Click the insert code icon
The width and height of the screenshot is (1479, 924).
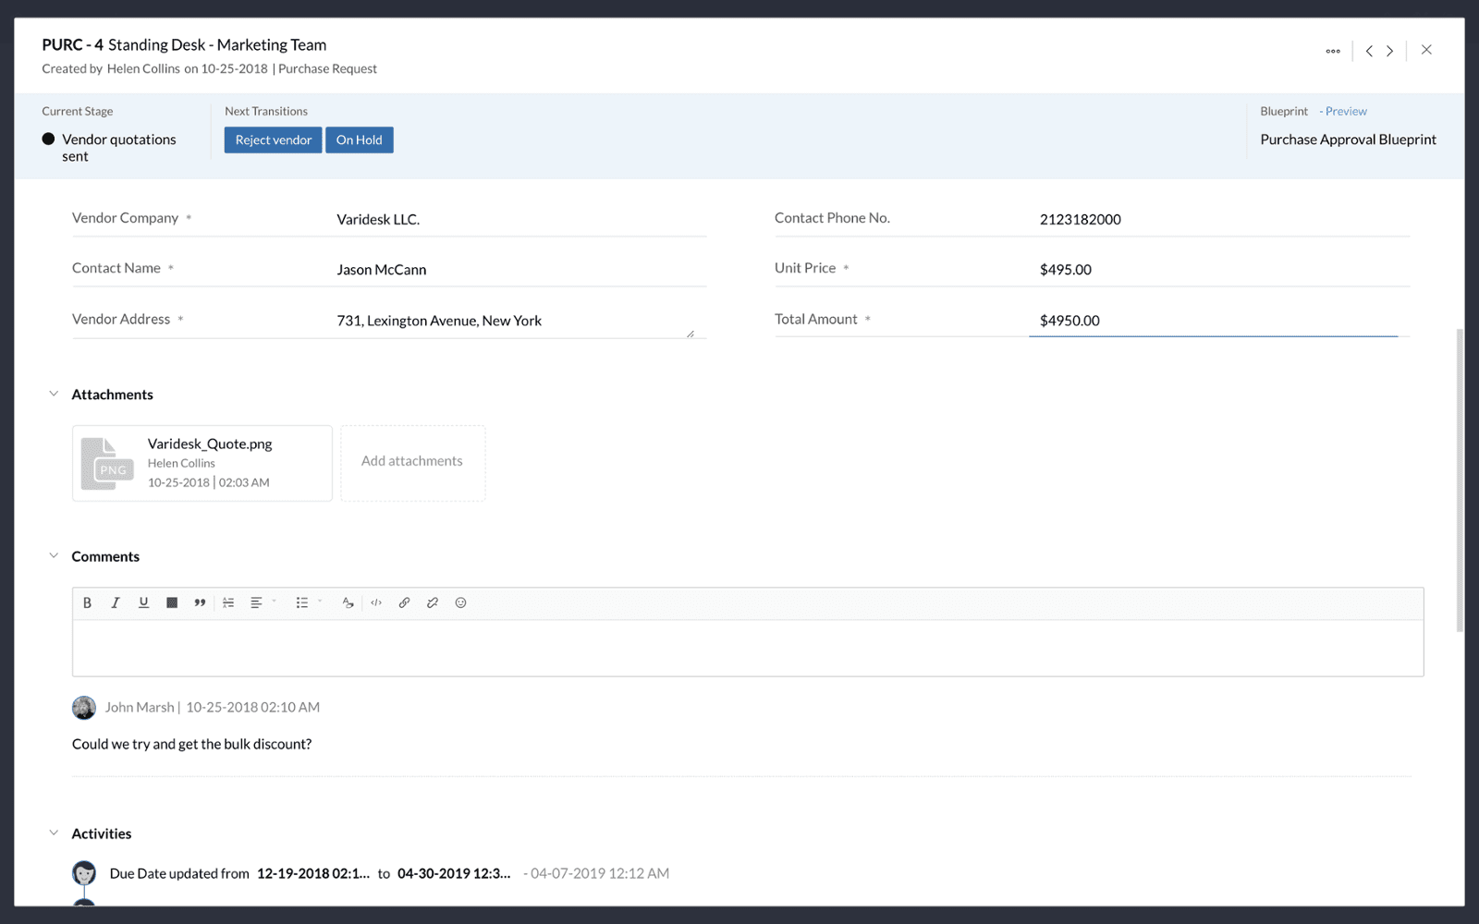376,602
